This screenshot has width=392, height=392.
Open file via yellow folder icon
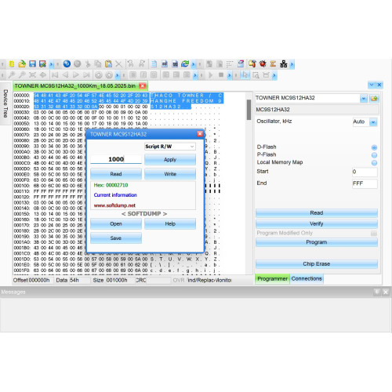point(22,64)
